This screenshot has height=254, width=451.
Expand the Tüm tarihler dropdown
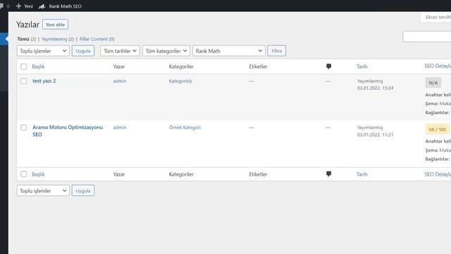coord(120,51)
